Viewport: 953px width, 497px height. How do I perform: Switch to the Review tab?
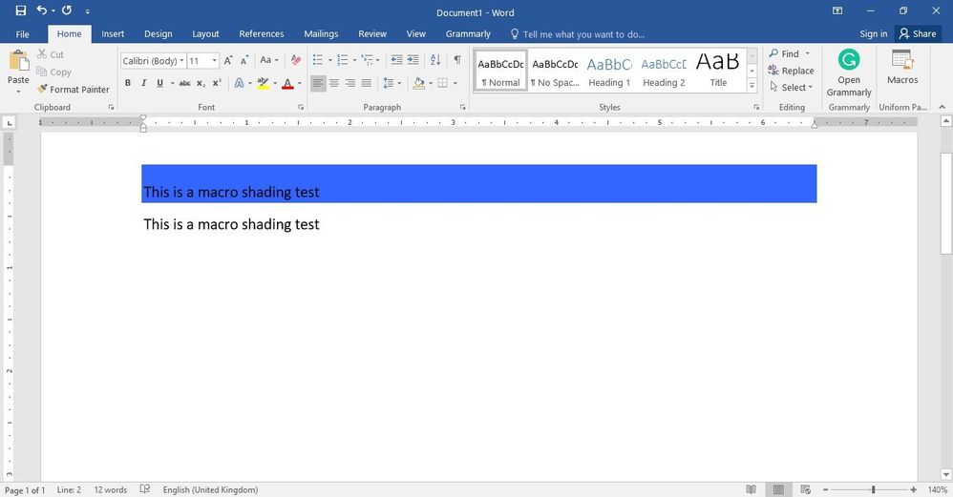tap(372, 34)
